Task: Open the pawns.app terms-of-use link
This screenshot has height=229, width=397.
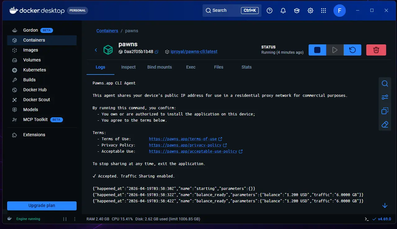Action: [183, 139]
